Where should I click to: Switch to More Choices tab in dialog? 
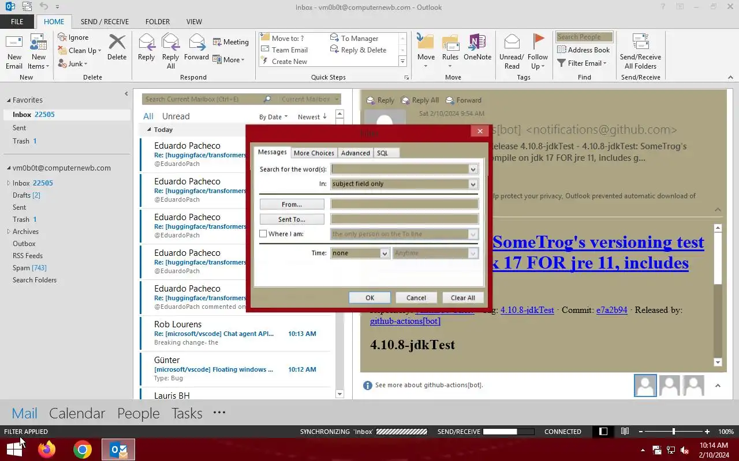pyautogui.click(x=313, y=153)
